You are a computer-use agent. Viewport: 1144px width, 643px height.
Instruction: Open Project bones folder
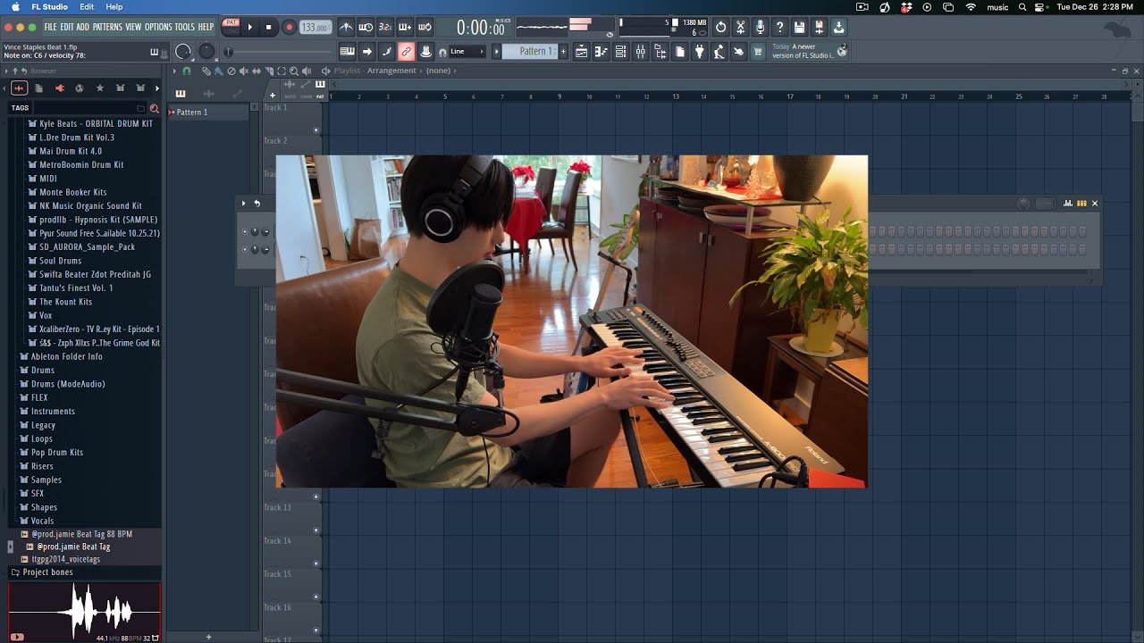coord(47,572)
